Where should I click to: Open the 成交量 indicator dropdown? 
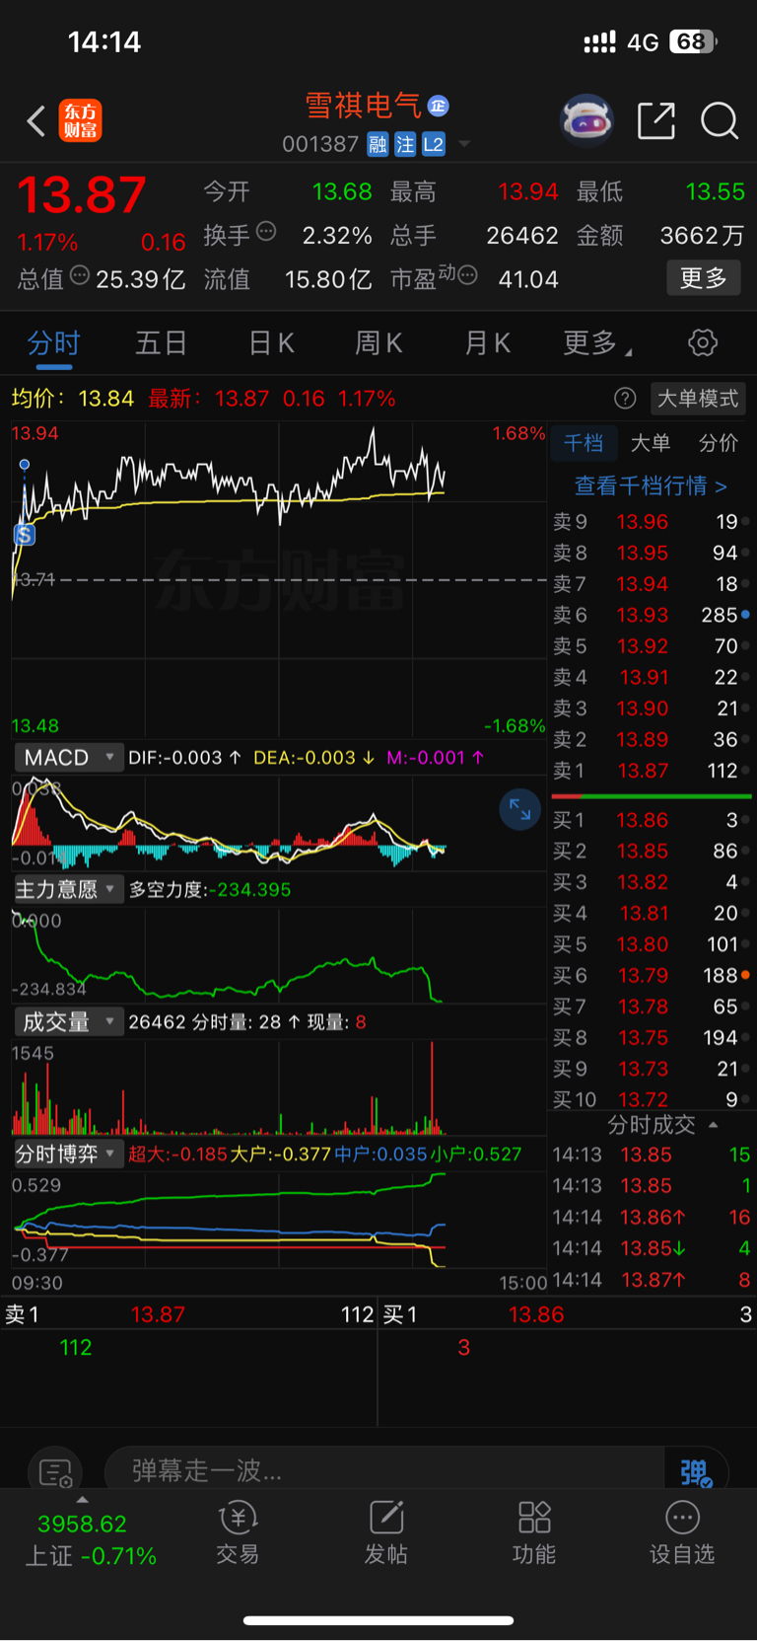coord(68,1022)
